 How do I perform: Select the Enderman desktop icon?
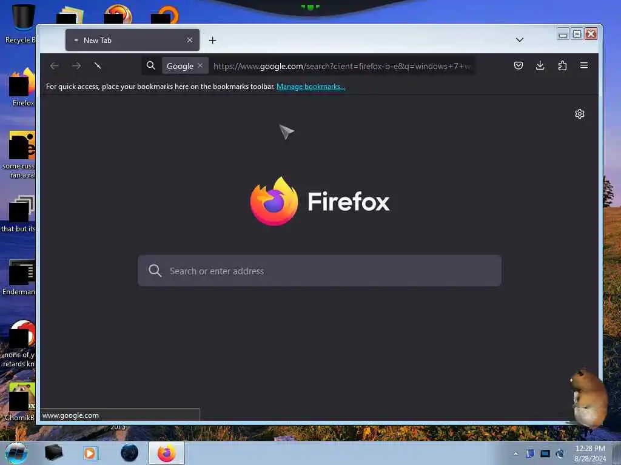point(20,277)
